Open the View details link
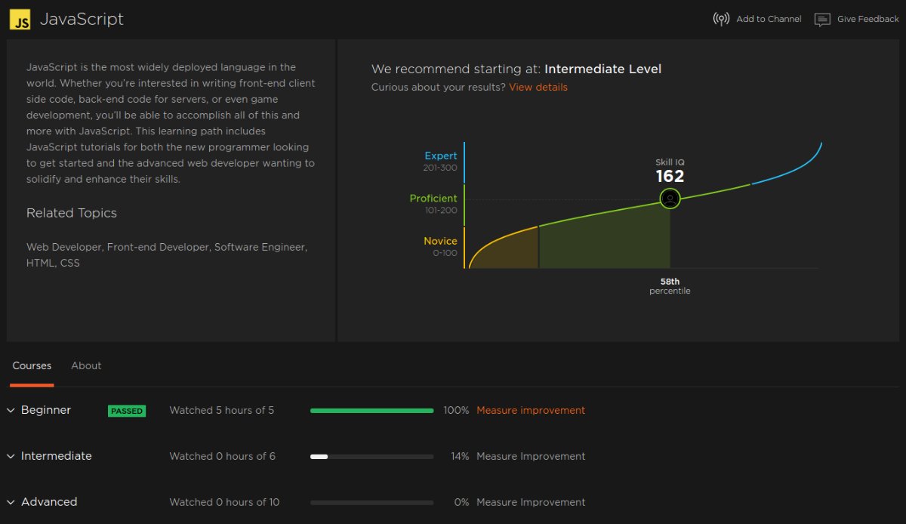906x524 pixels. (x=538, y=87)
